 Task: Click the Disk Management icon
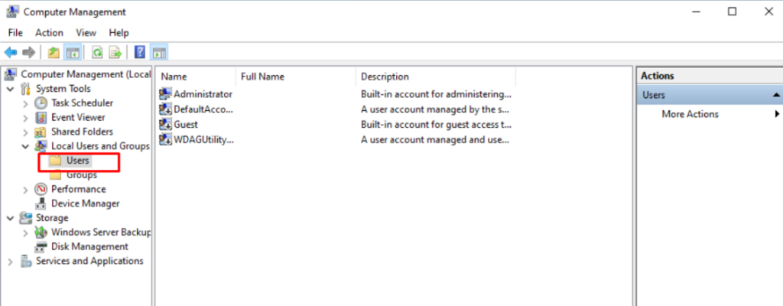[41, 247]
